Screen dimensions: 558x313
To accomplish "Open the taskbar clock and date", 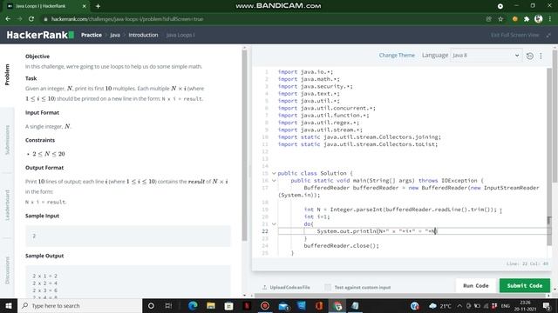I will point(526,305).
